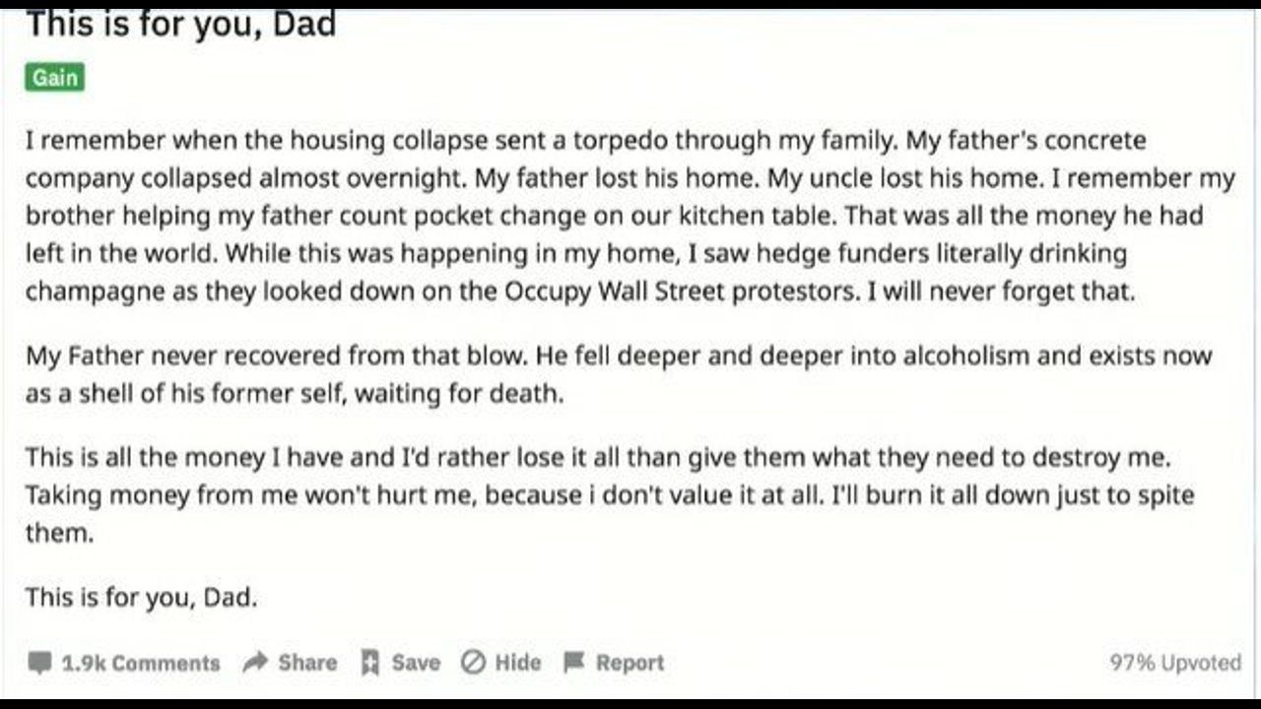The width and height of the screenshot is (1261, 709).
Task: Select the green Gain flair tag
Action: (x=55, y=78)
